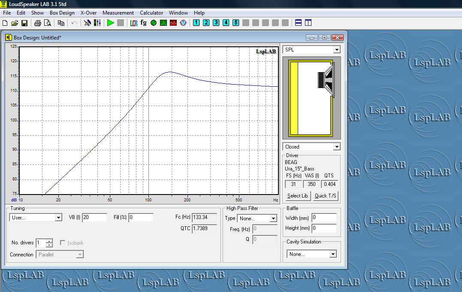Click the VB (l) volume input field

click(x=94, y=218)
